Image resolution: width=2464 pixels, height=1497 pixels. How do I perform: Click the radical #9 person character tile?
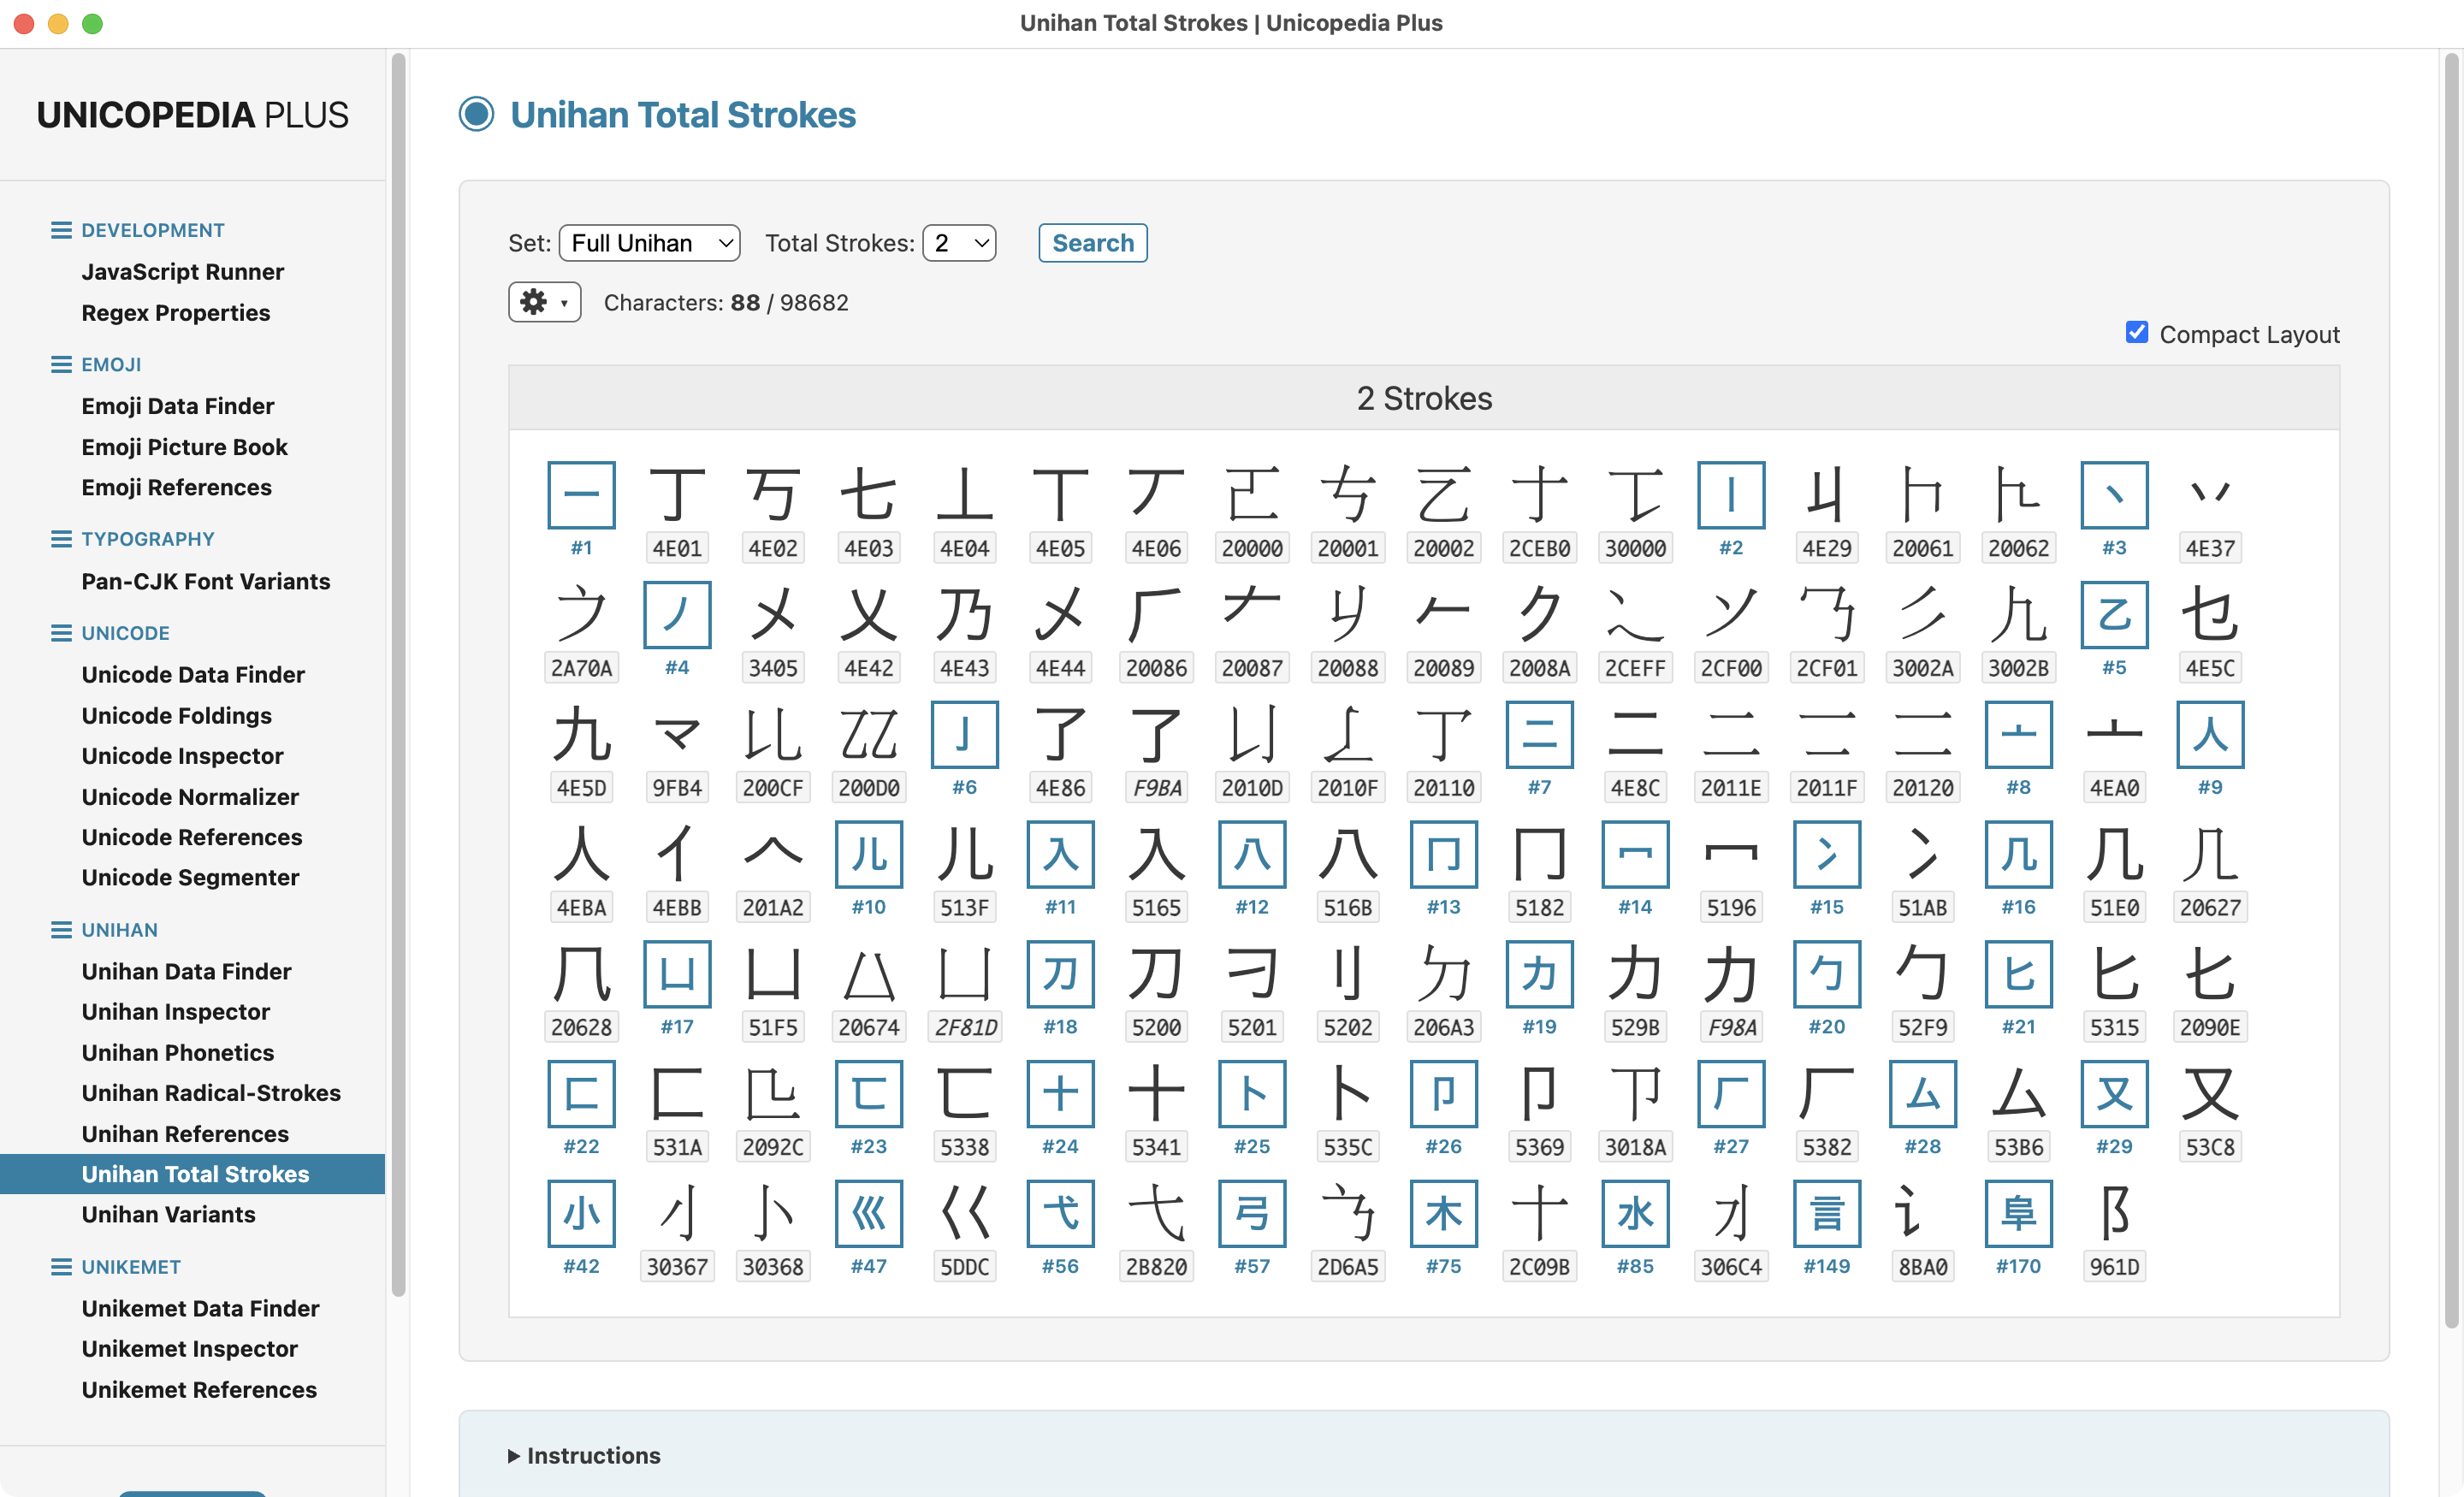point(2210,734)
